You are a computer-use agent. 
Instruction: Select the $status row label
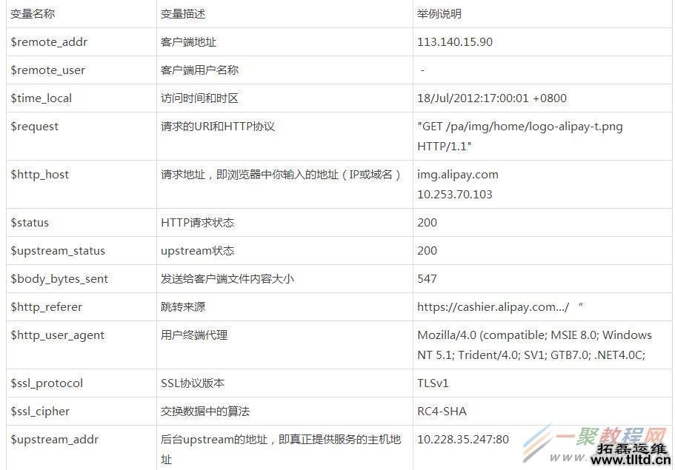30,222
